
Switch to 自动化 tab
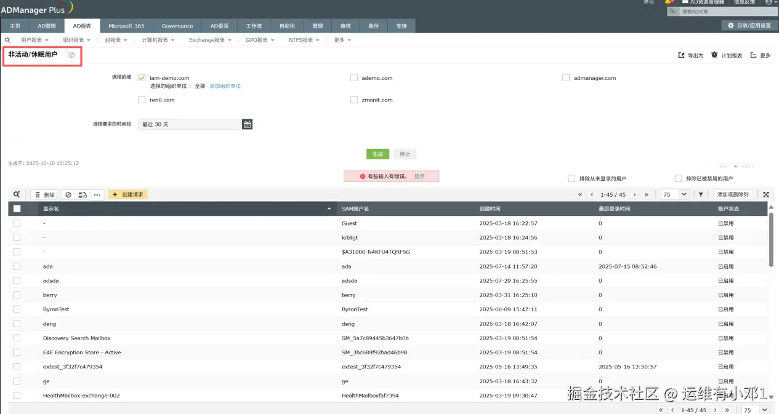pyautogui.click(x=287, y=26)
